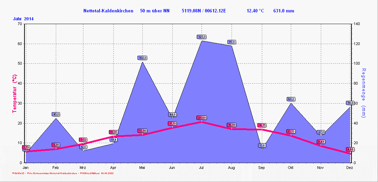Click the July rainfall label 123,0

click(x=202, y=37)
